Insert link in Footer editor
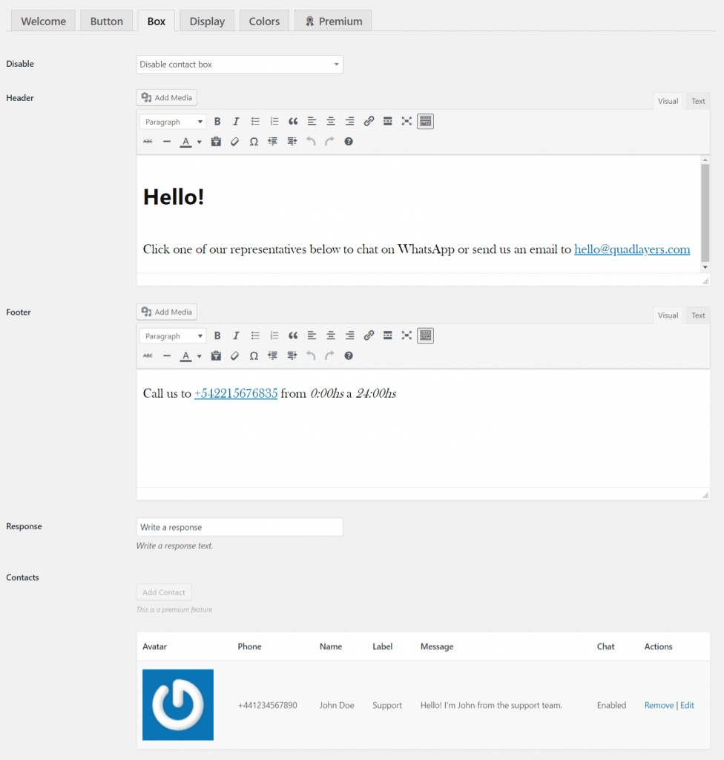The image size is (724, 760). point(369,335)
